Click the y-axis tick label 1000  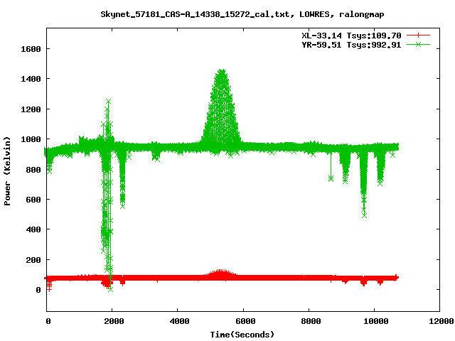[x=31, y=139]
